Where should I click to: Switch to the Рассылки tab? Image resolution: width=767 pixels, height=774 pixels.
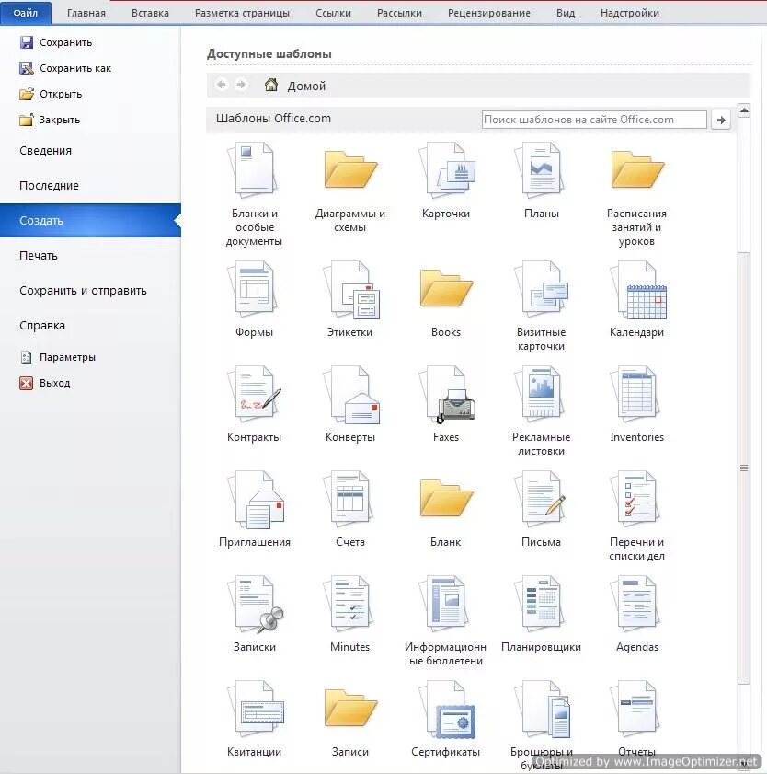(399, 13)
